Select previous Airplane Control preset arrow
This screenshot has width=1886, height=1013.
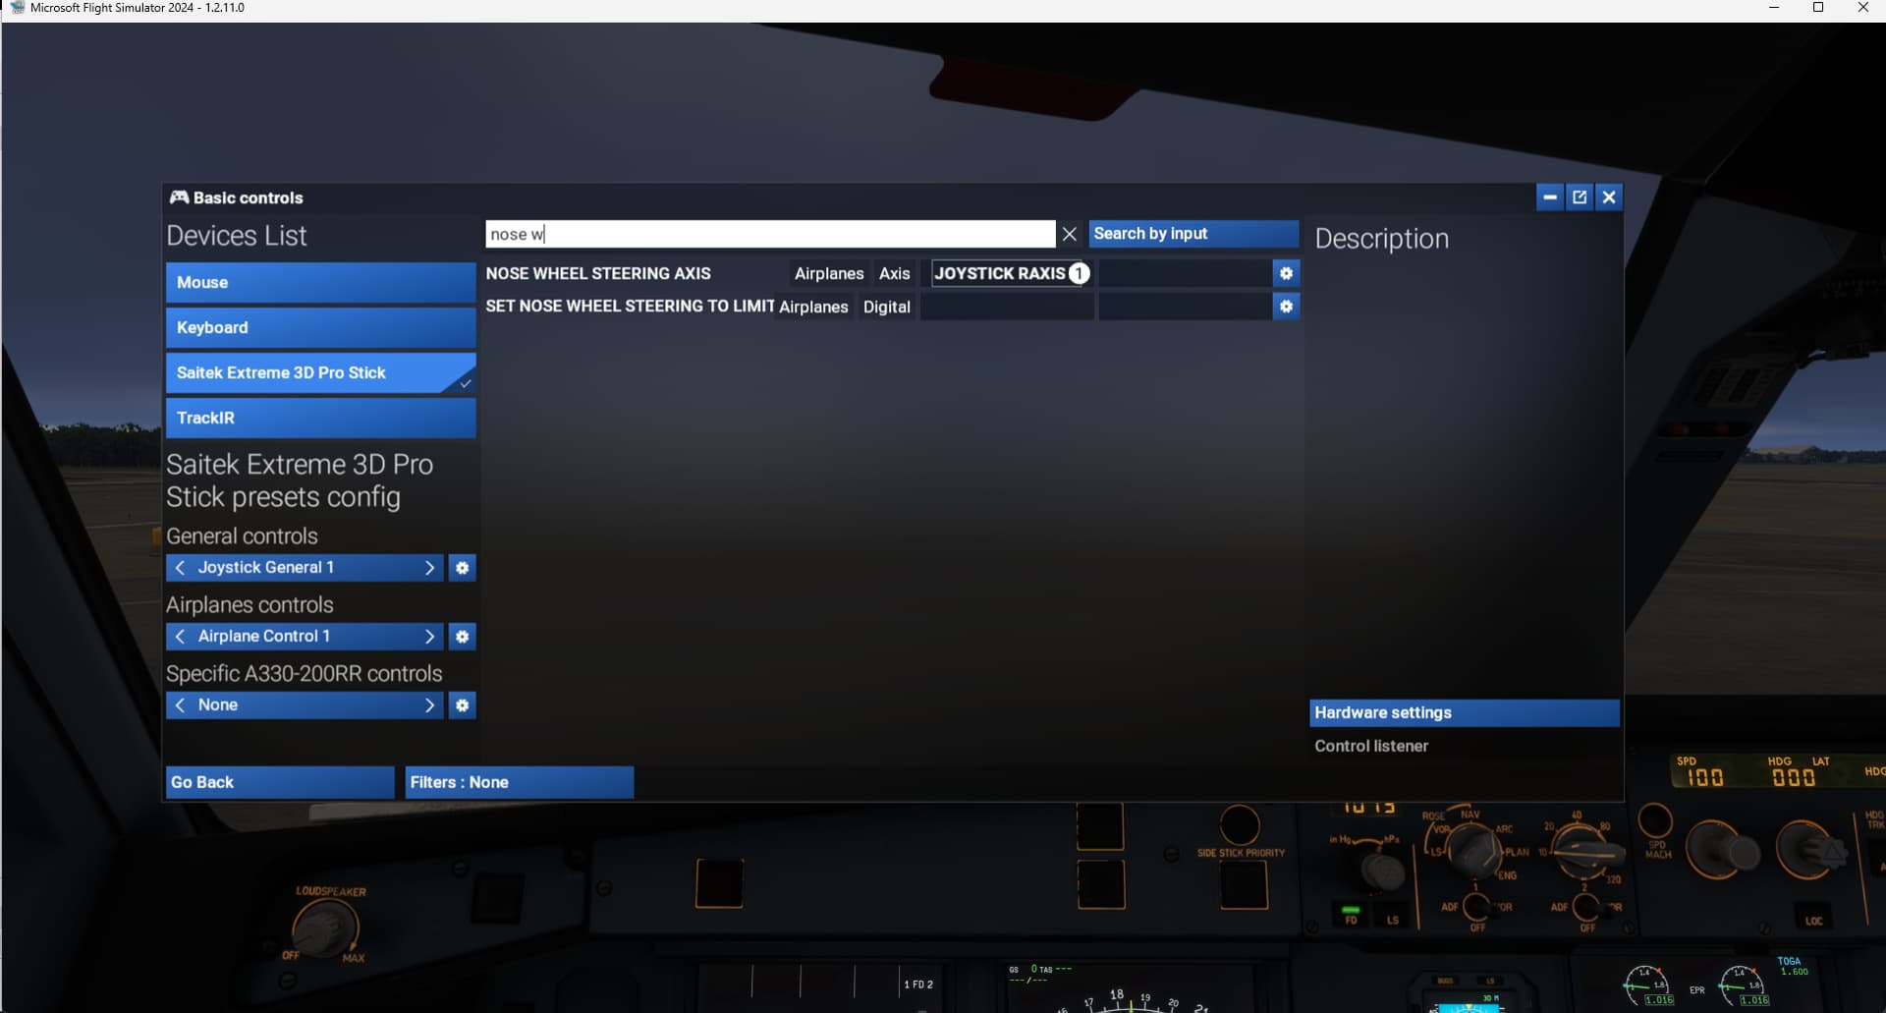[180, 637]
